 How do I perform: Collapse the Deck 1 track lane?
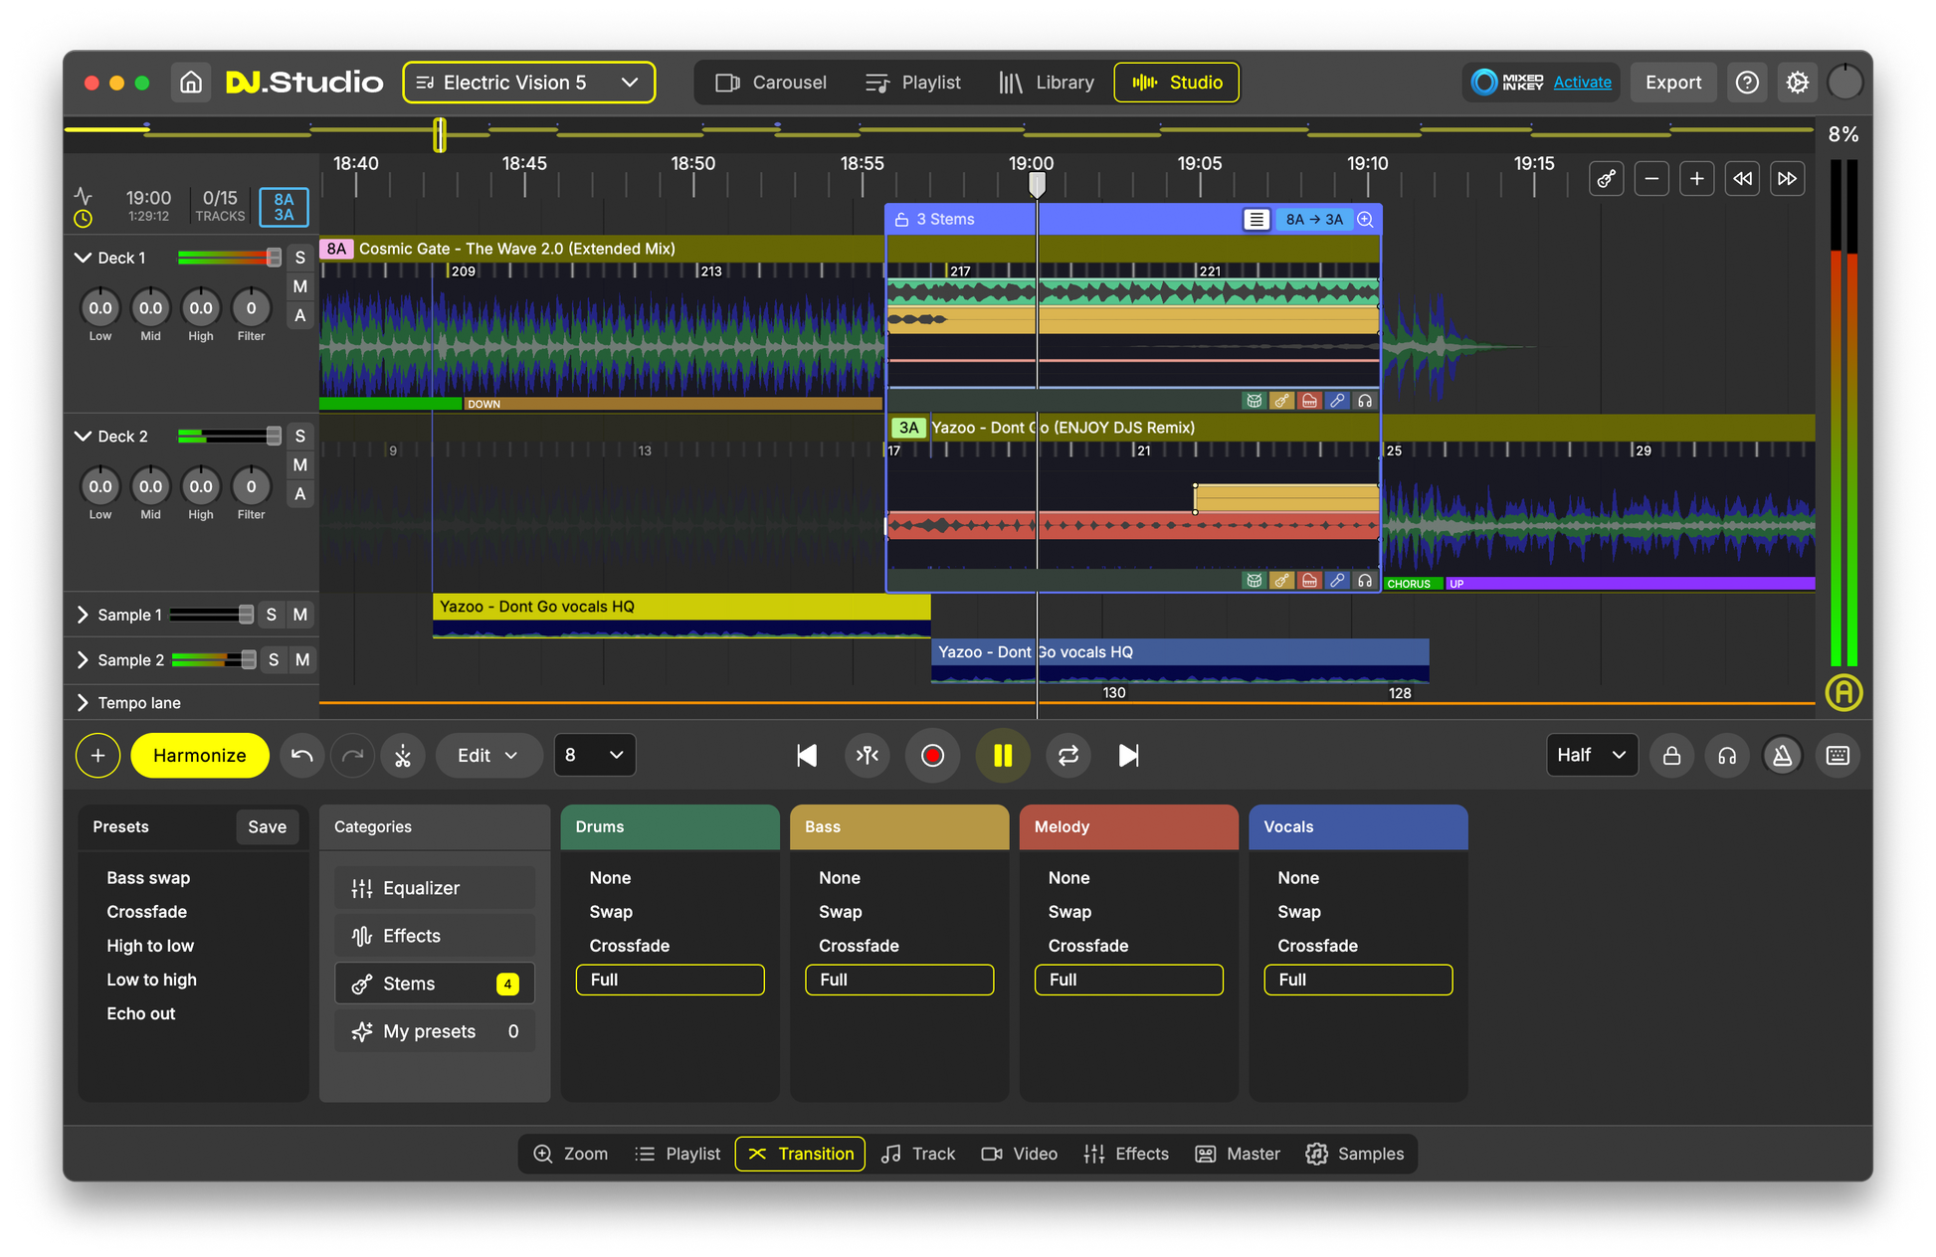coord(84,257)
